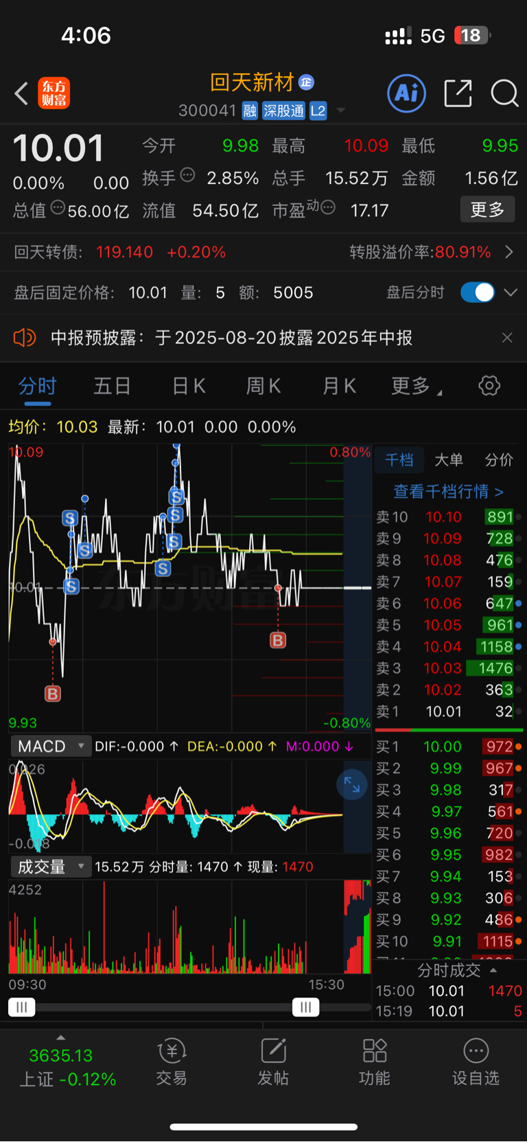The width and height of the screenshot is (527, 1142).
Task: Select the 千档 tab
Action: tap(399, 459)
